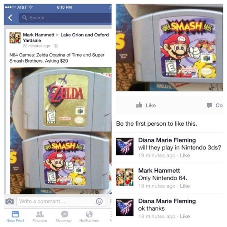Open the camera icon beside comment box
227x227 pixels.
pyautogui.click(x=10, y=202)
